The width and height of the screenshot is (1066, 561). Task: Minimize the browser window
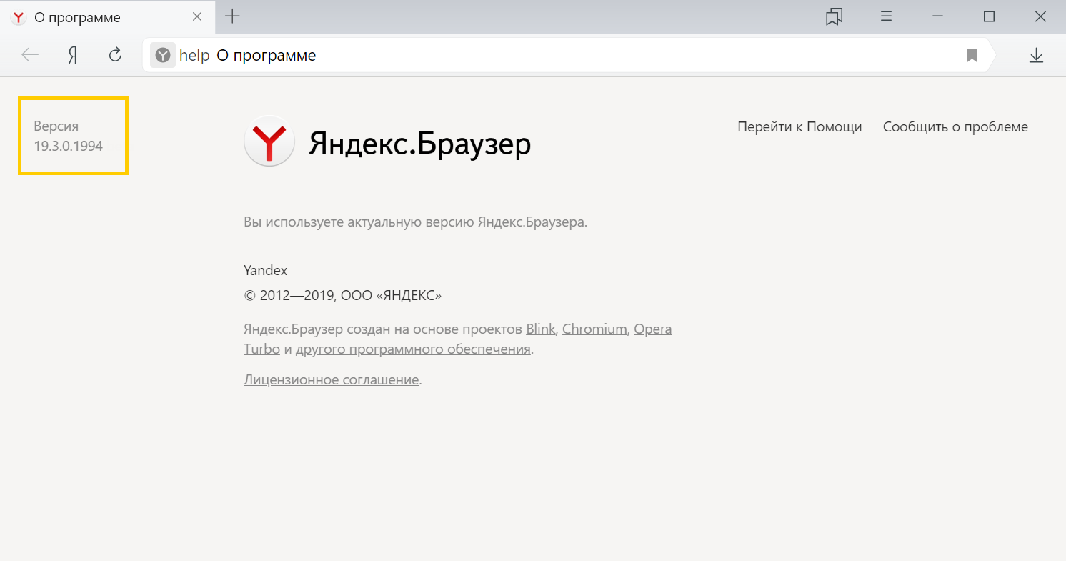tap(938, 16)
